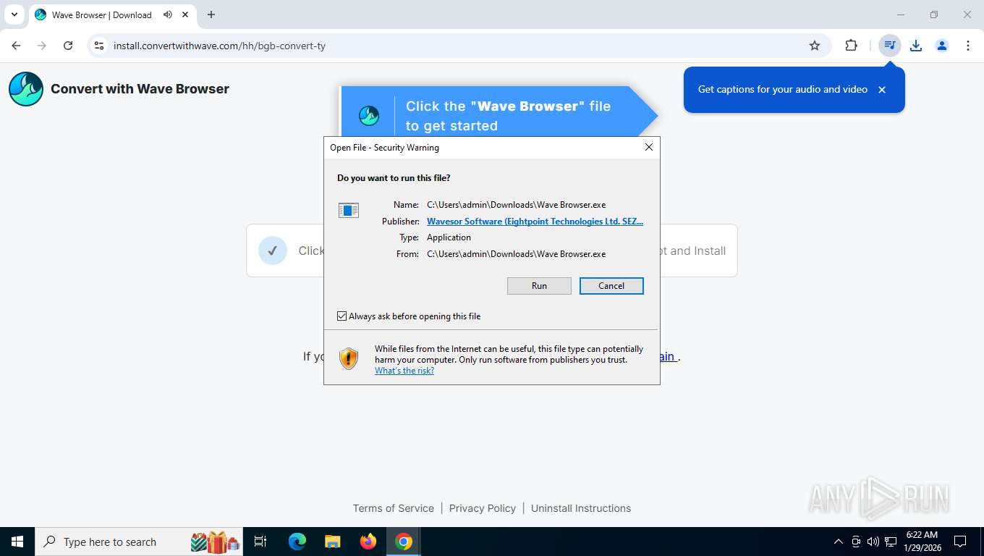Click the Wave Browser logo on page
Image resolution: width=984 pixels, height=556 pixels.
click(x=26, y=89)
